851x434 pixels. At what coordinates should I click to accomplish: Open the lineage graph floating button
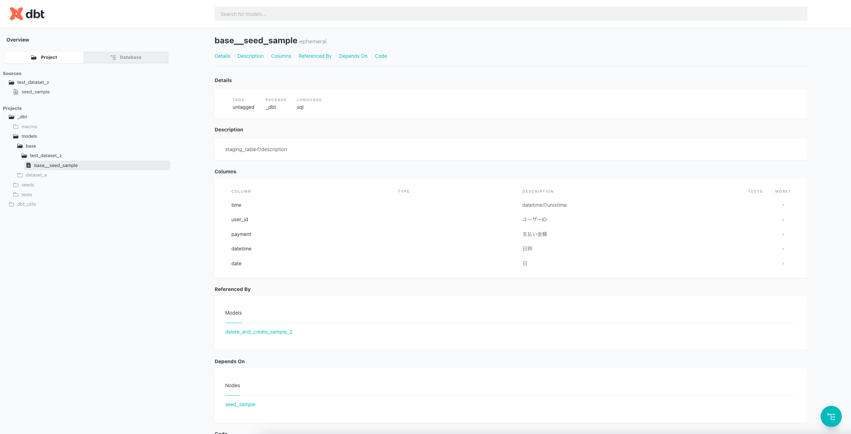click(831, 416)
